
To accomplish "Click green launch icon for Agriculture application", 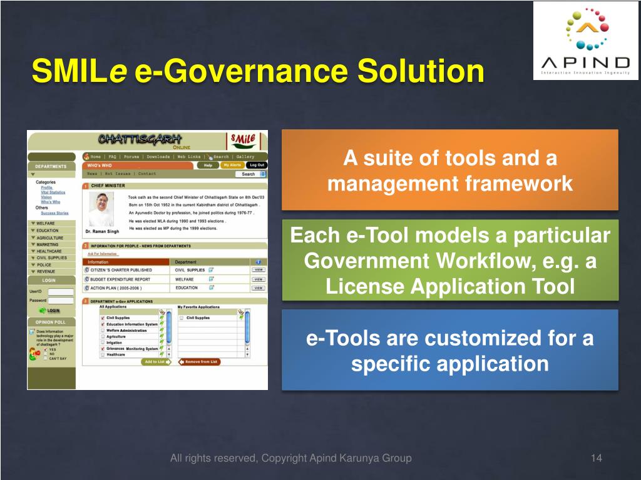I will point(162,336).
